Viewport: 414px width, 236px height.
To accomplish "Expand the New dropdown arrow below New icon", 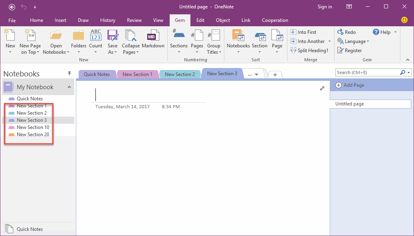I will point(10,52).
